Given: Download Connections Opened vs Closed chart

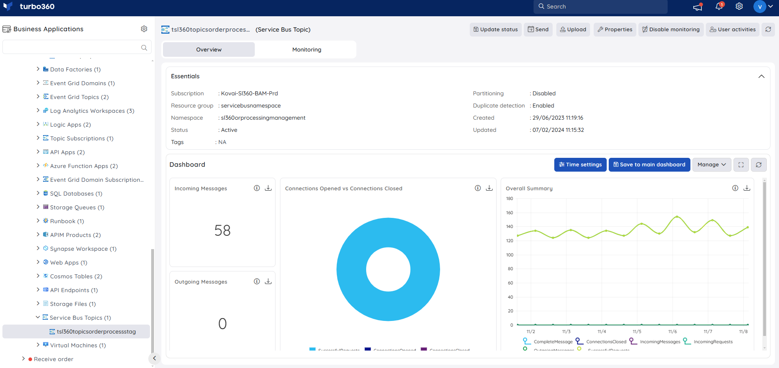Looking at the screenshot, I should pos(489,188).
